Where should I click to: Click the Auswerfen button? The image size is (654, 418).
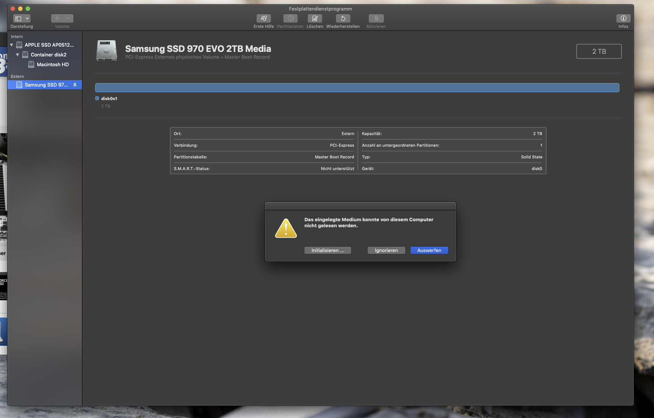429,250
